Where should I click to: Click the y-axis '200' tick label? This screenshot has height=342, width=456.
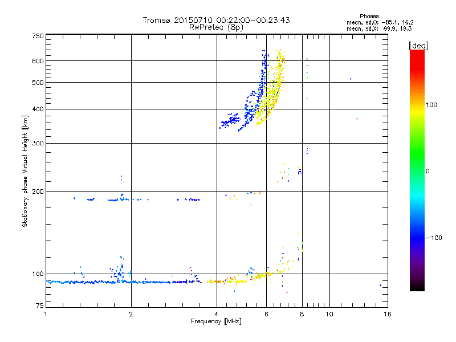click(38, 192)
